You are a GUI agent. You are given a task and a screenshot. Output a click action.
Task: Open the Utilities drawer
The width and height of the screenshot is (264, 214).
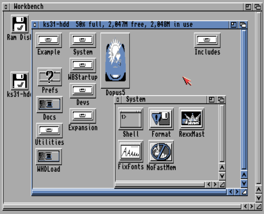(49, 131)
